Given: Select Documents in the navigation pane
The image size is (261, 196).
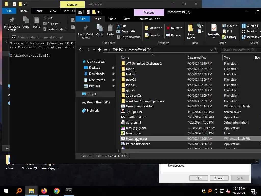Looking at the screenshot, I should click(x=97, y=80).
